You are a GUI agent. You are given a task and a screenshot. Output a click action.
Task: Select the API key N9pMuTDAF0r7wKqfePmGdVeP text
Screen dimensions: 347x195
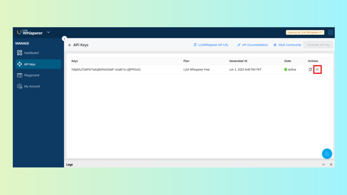[106, 69]
